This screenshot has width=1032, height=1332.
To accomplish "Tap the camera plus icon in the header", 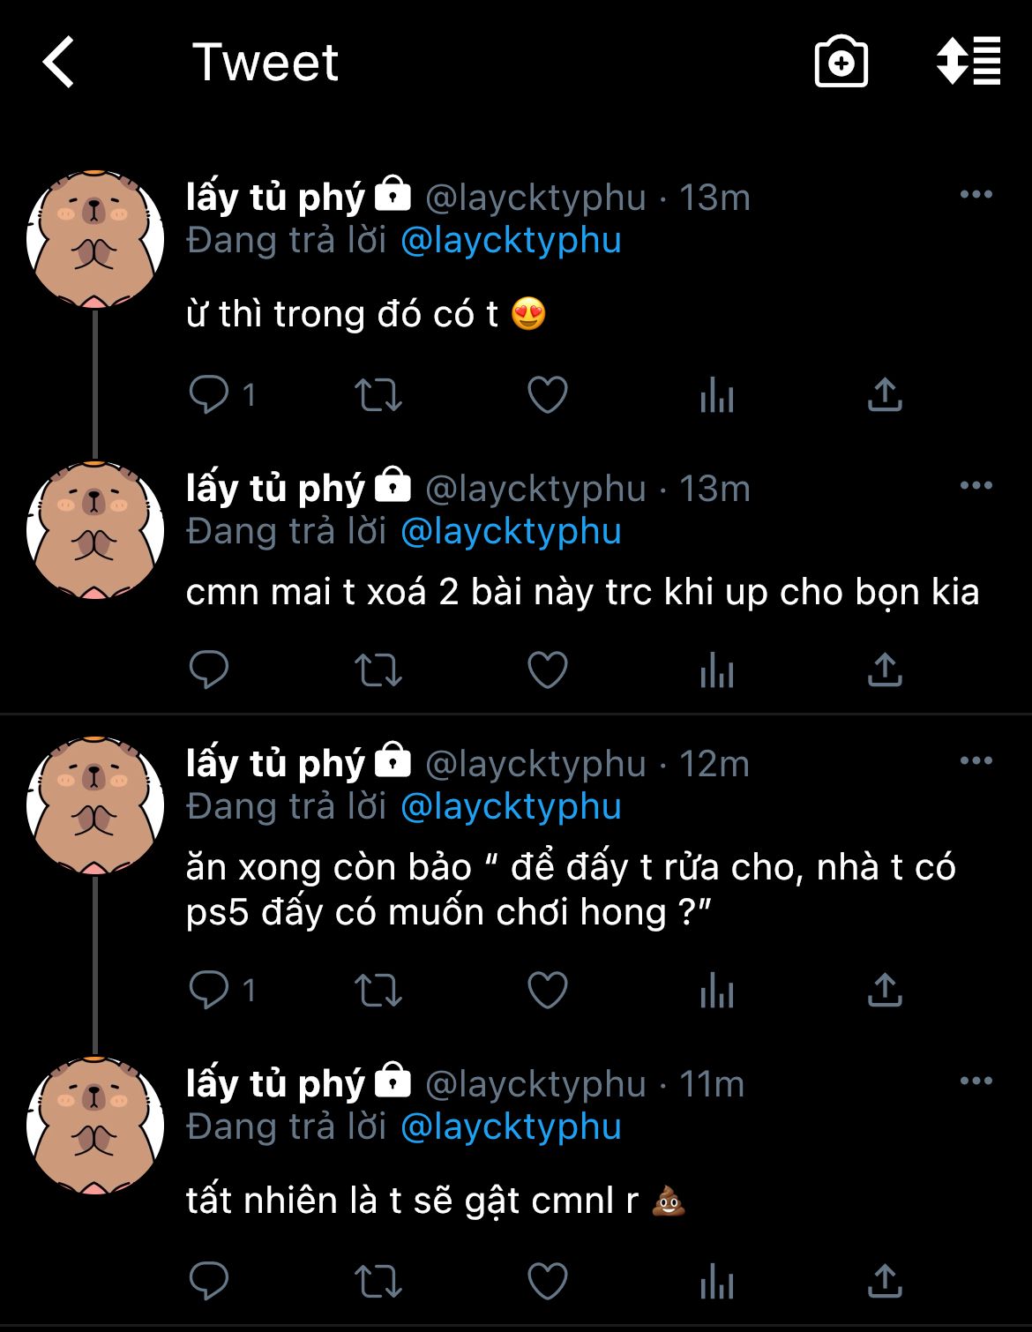I will [x=841, y=62].
